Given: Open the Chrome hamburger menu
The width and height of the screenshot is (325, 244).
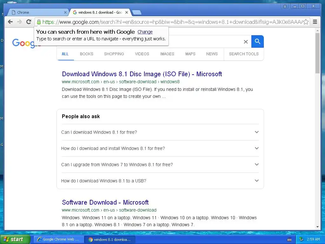Looking at the screenshot, I should 315,22.
